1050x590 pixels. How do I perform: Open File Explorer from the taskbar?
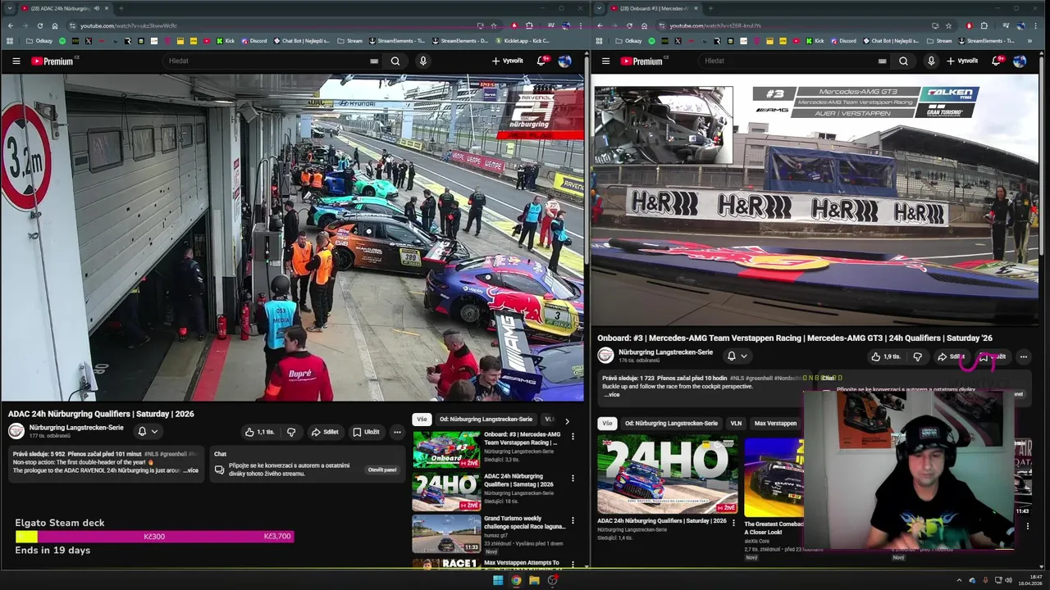pos(534,580)
